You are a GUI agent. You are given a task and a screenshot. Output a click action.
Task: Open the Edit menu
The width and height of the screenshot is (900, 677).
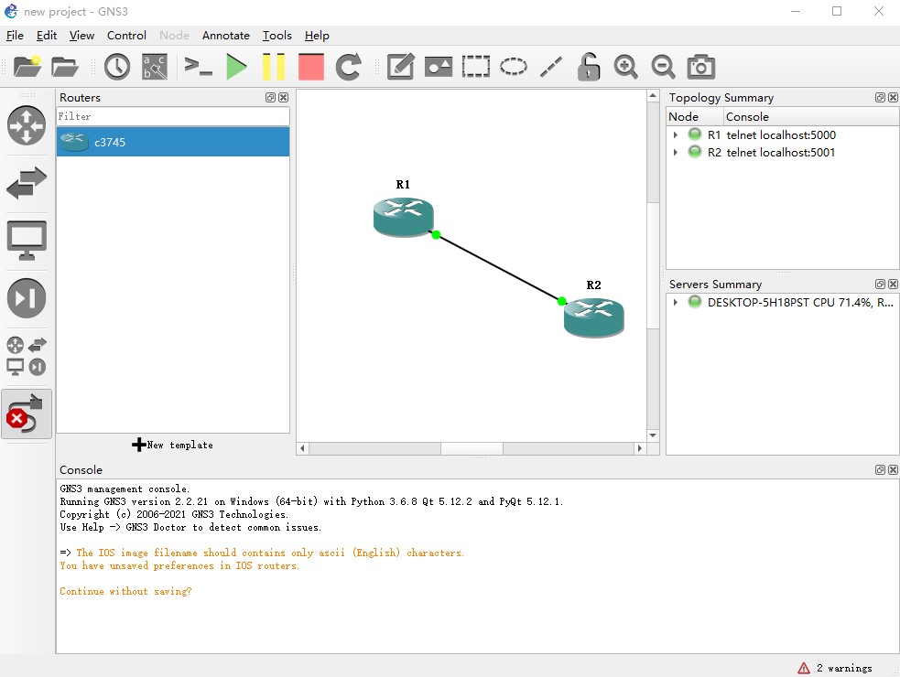(x=47, y=36)
